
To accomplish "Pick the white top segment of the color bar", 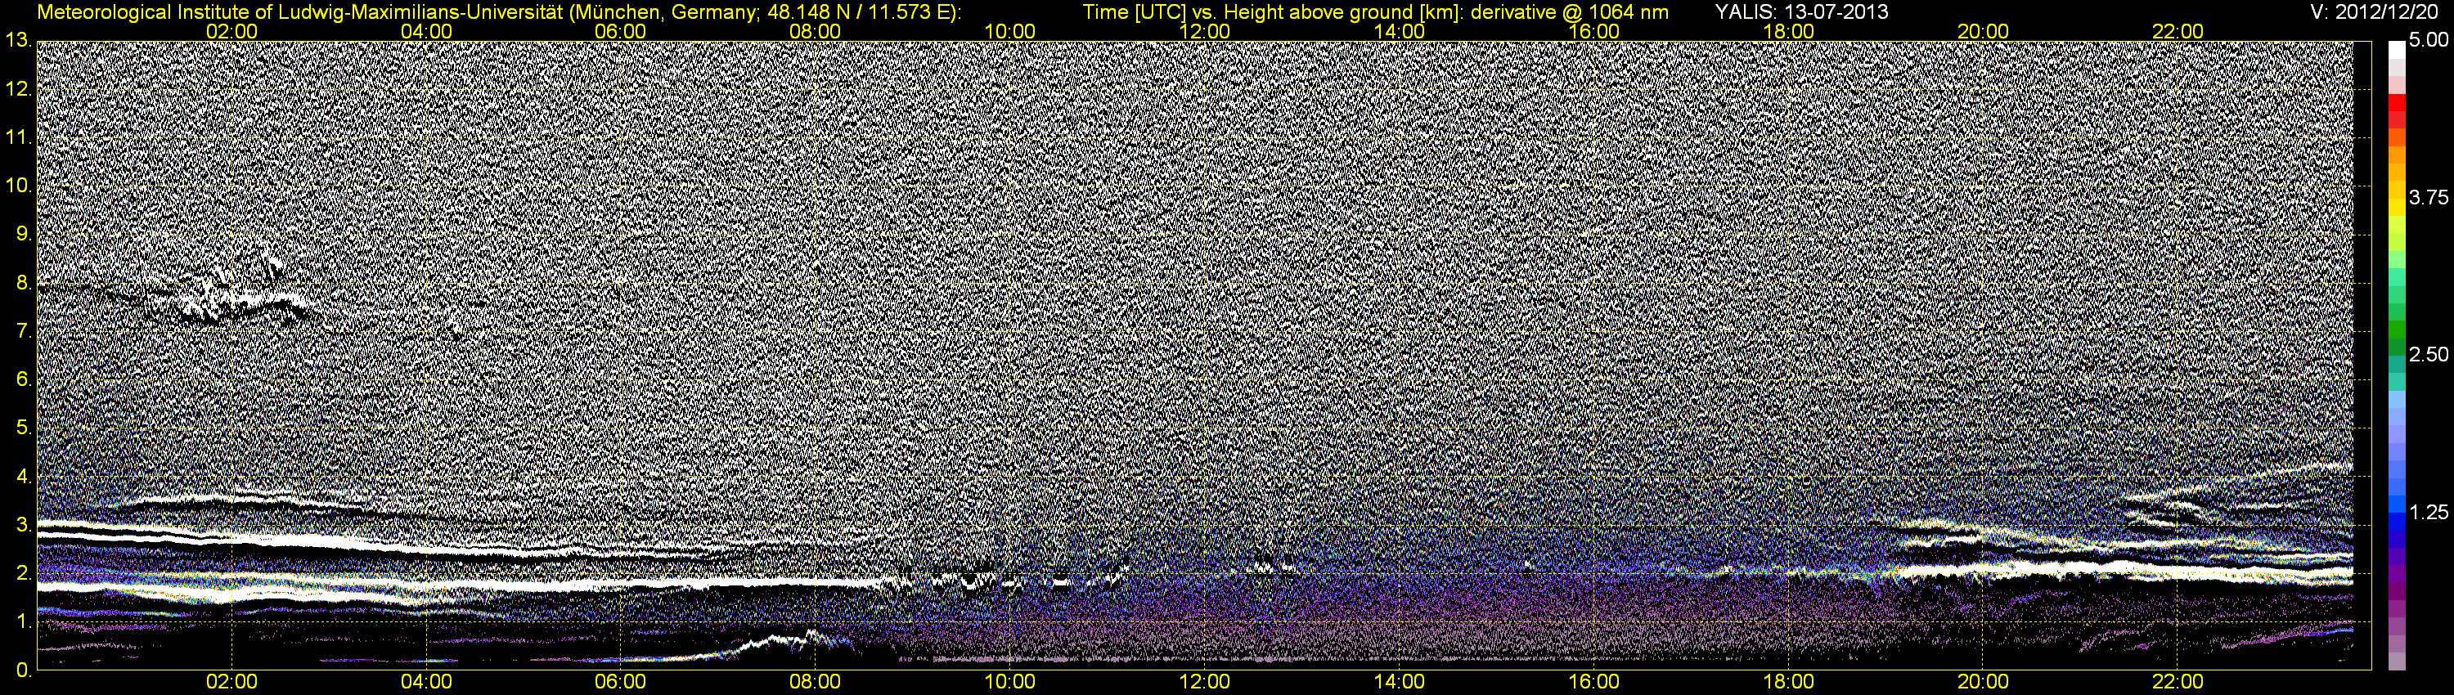I will point(2397,50).
